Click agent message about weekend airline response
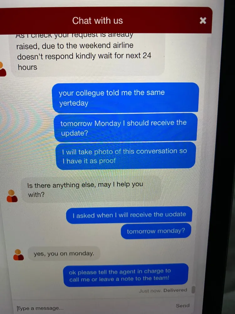 click(88, 54)
